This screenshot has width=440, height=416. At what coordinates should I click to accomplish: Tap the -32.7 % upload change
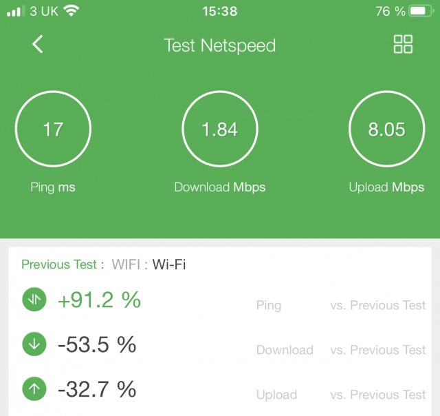pos(97,389)
